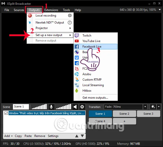Add a new scene with plus button
The image size is (163, 147).
pyautogui.click(x=124, y=121)
